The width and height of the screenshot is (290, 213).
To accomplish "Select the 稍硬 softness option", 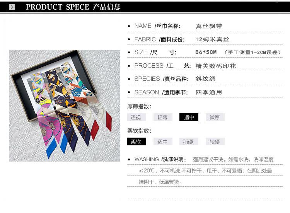I will [189, 141].
